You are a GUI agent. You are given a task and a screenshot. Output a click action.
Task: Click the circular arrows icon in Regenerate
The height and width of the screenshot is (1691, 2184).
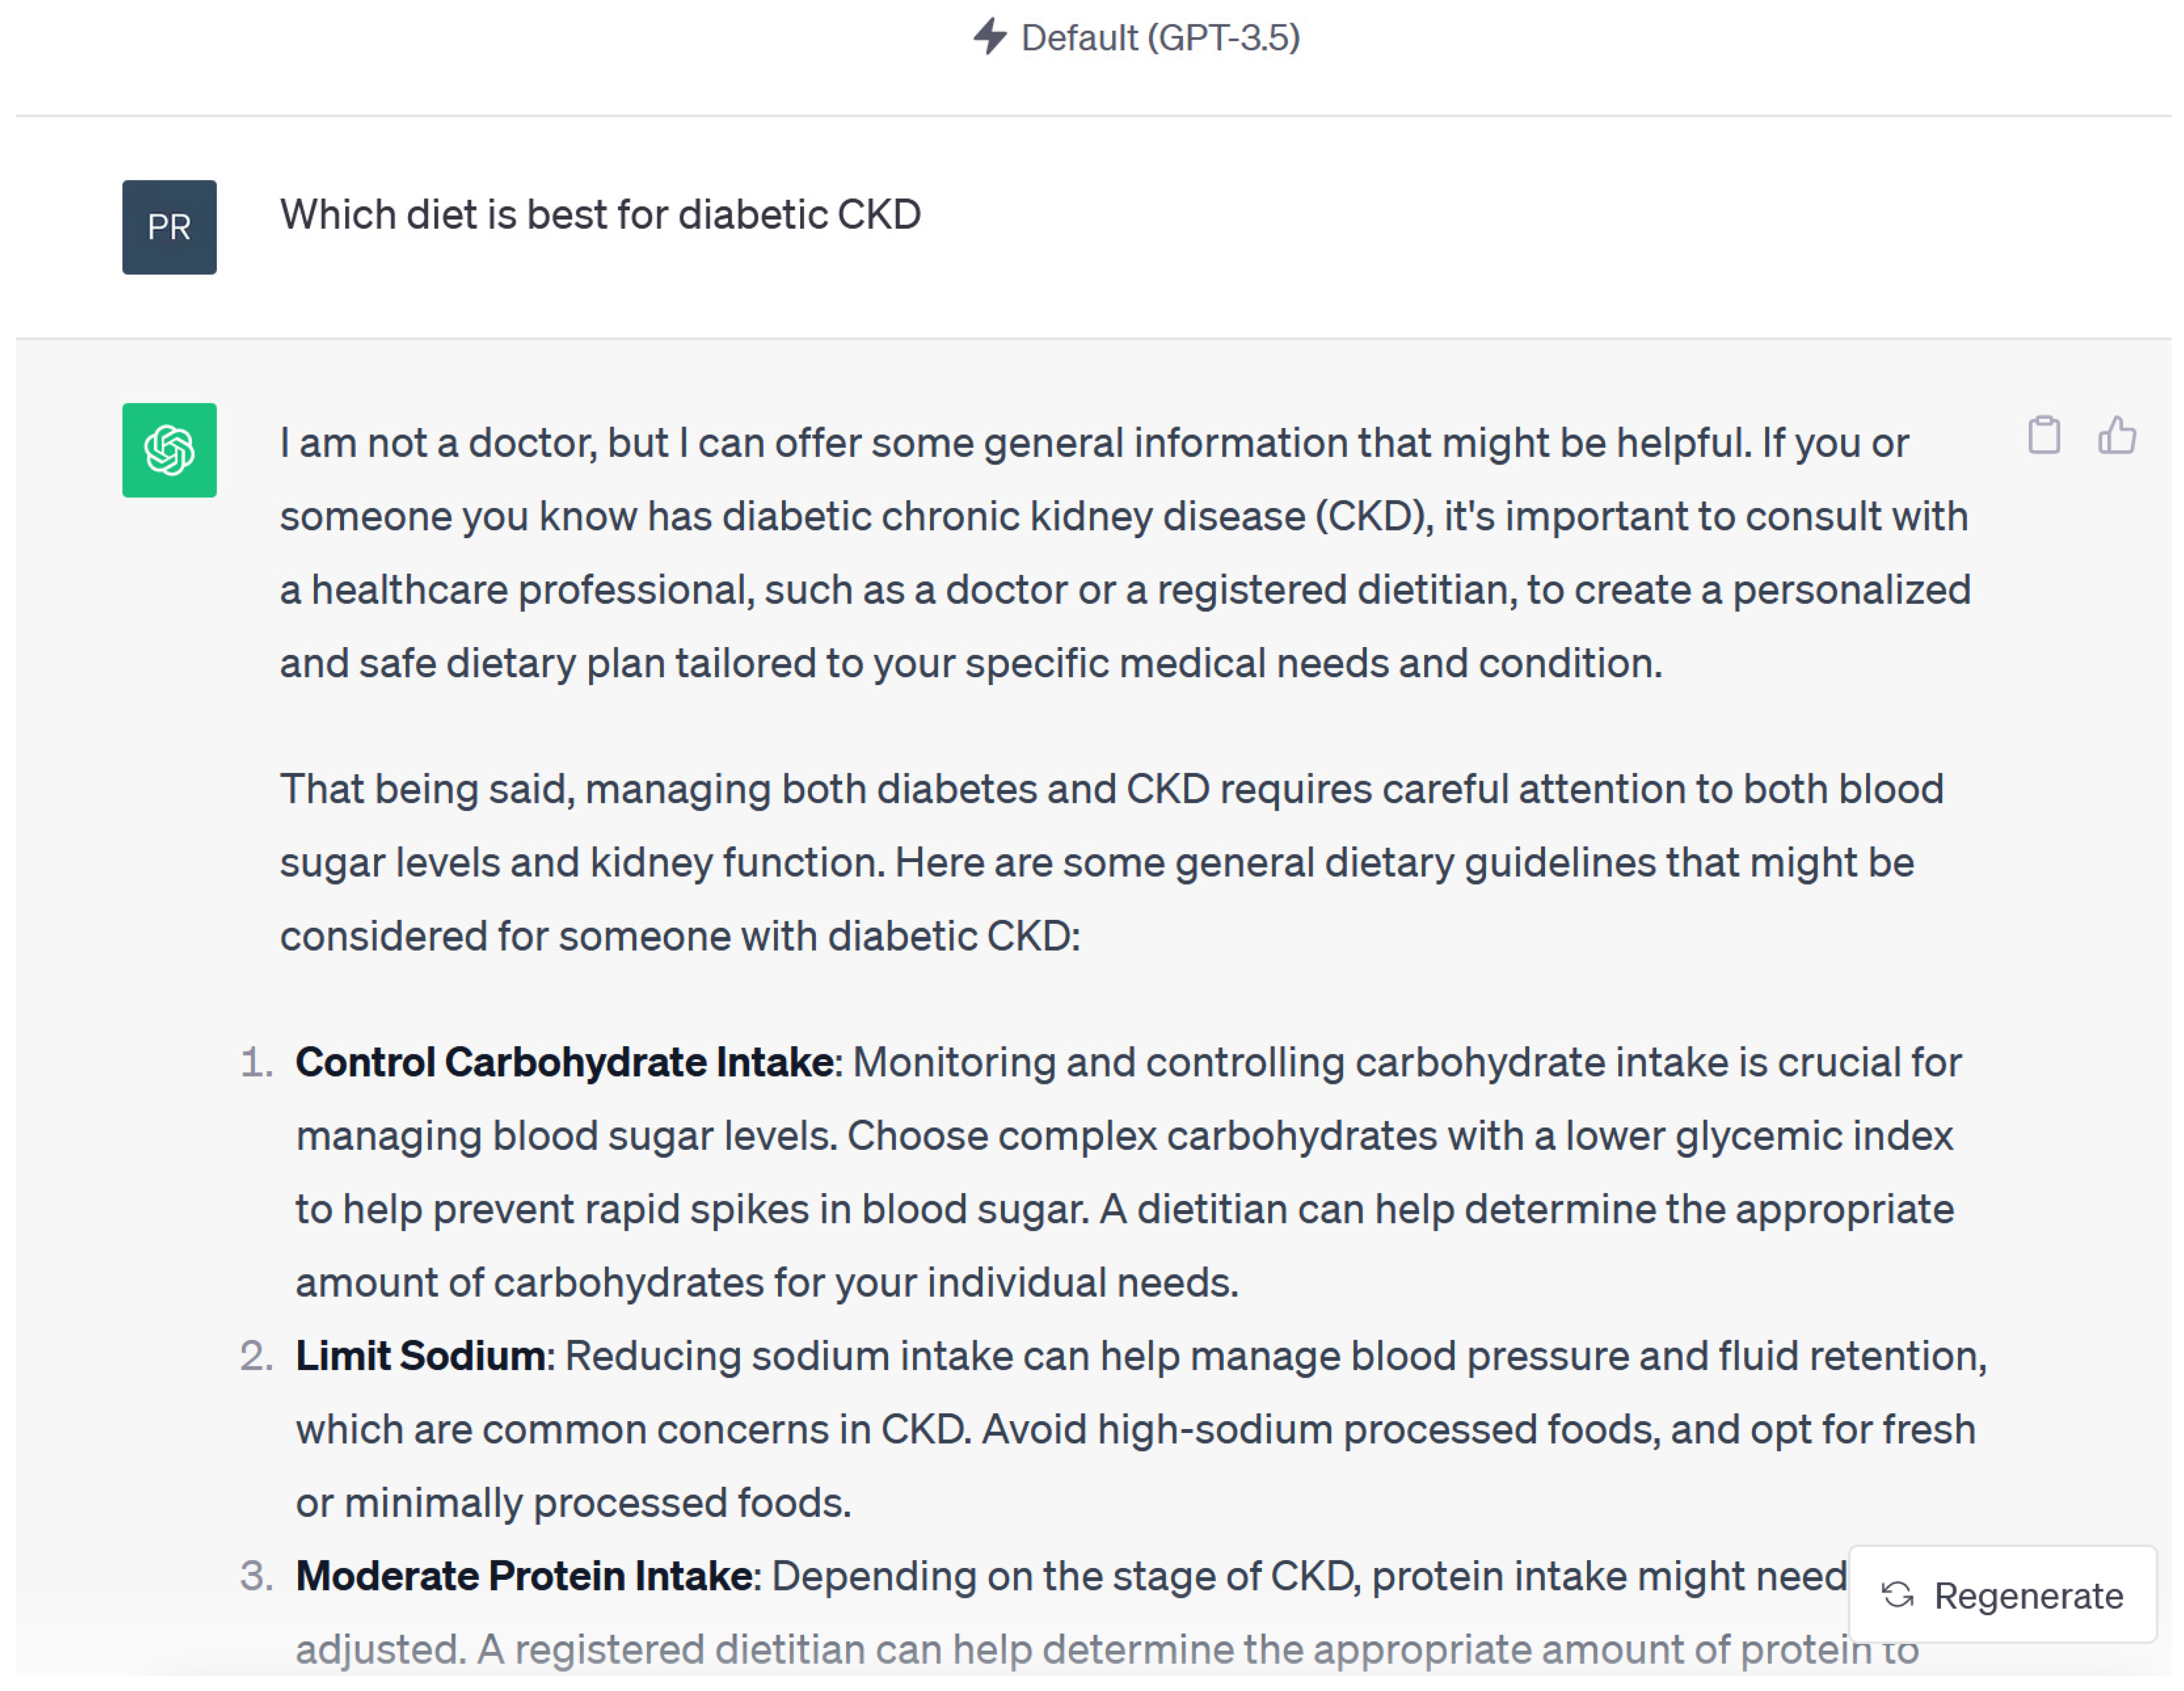tap(1897, 1595)
